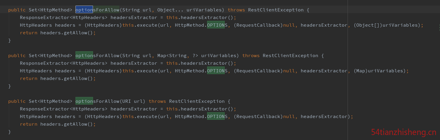440x140 pixels.
Task: Click "public" keyword of the second method
Action: coord(17,56)
